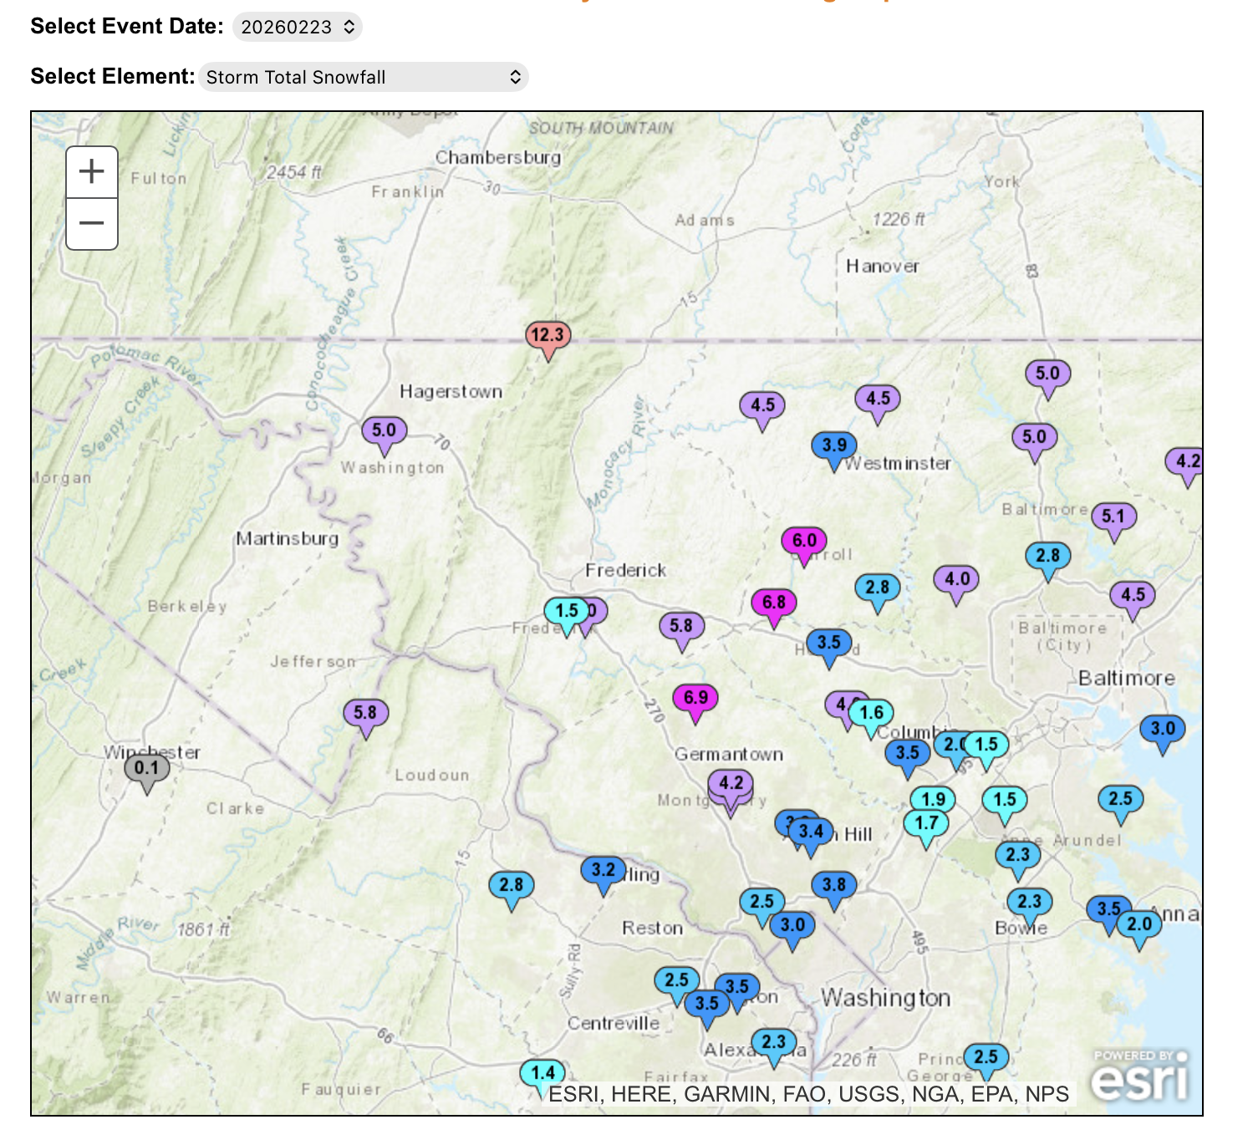1253x1145 pixels.
Task: Select the 1.6 marker near Columbia
Action: [872, 713]
